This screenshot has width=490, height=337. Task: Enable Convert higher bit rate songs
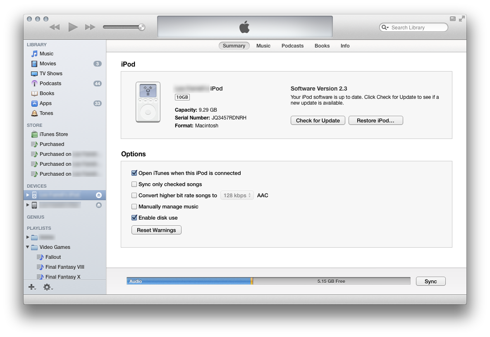134,196
